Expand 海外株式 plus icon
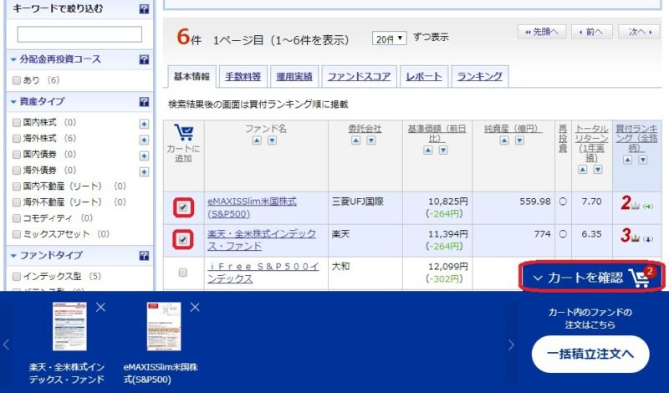669x393 pixels. pyautogui.click(x=144, y=140)
